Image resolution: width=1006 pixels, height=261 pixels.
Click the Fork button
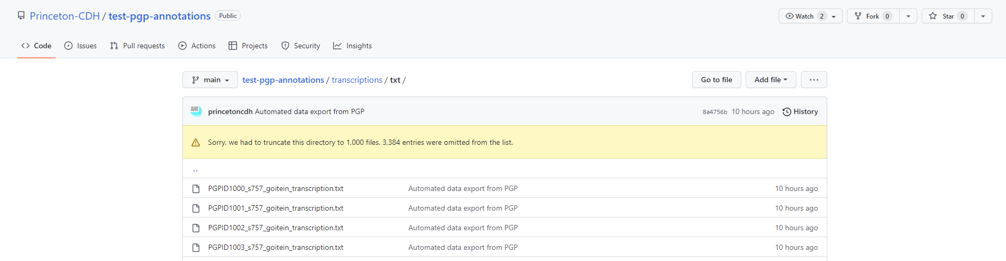pyautogui.click(x=873, y=16)
